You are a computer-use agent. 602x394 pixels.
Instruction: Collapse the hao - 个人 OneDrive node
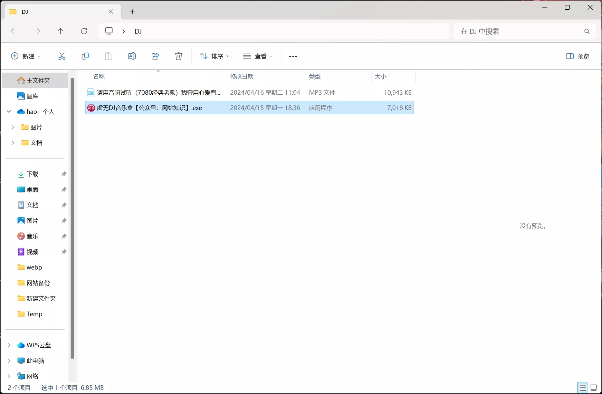pos(9,112)
